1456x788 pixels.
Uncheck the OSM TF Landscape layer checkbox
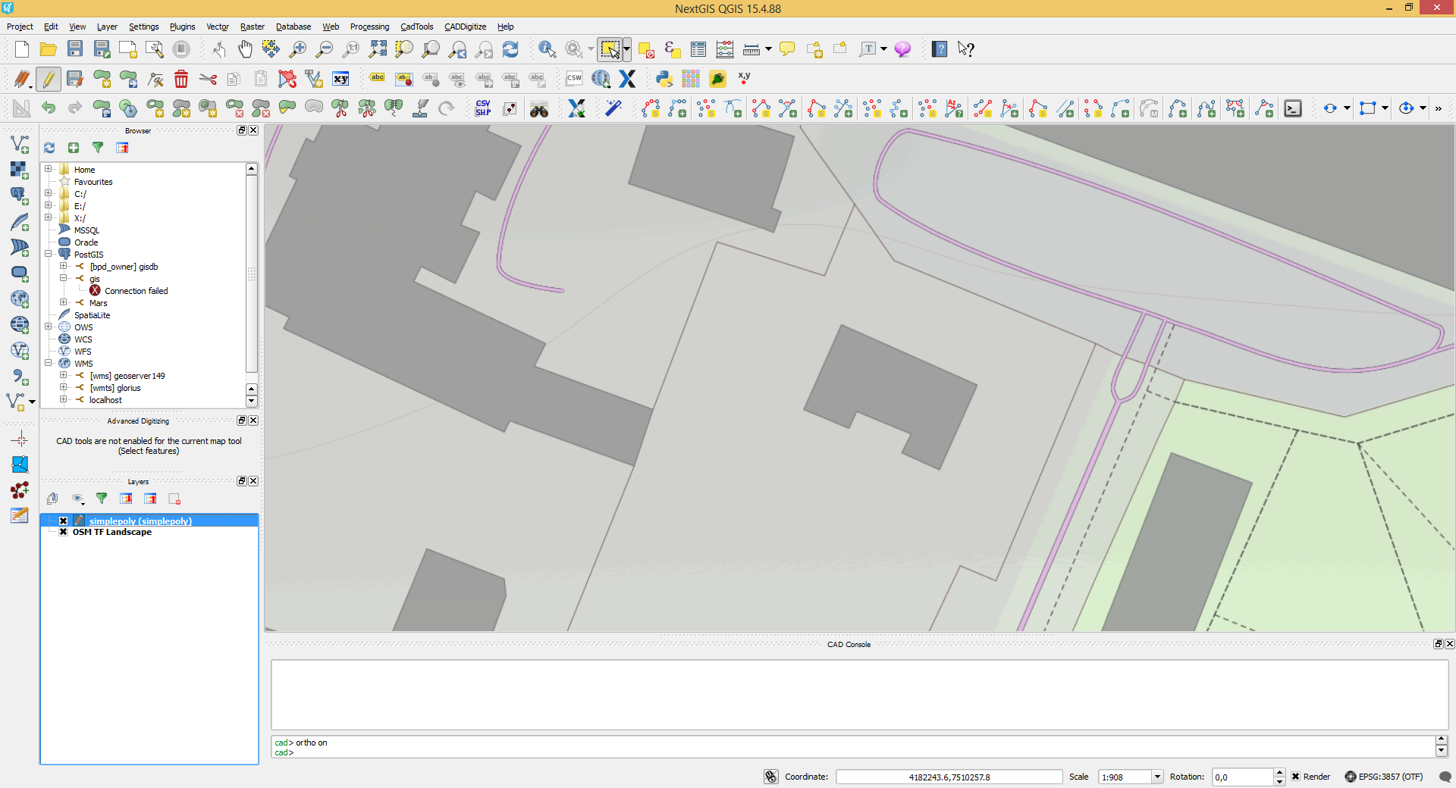[64, 532]
